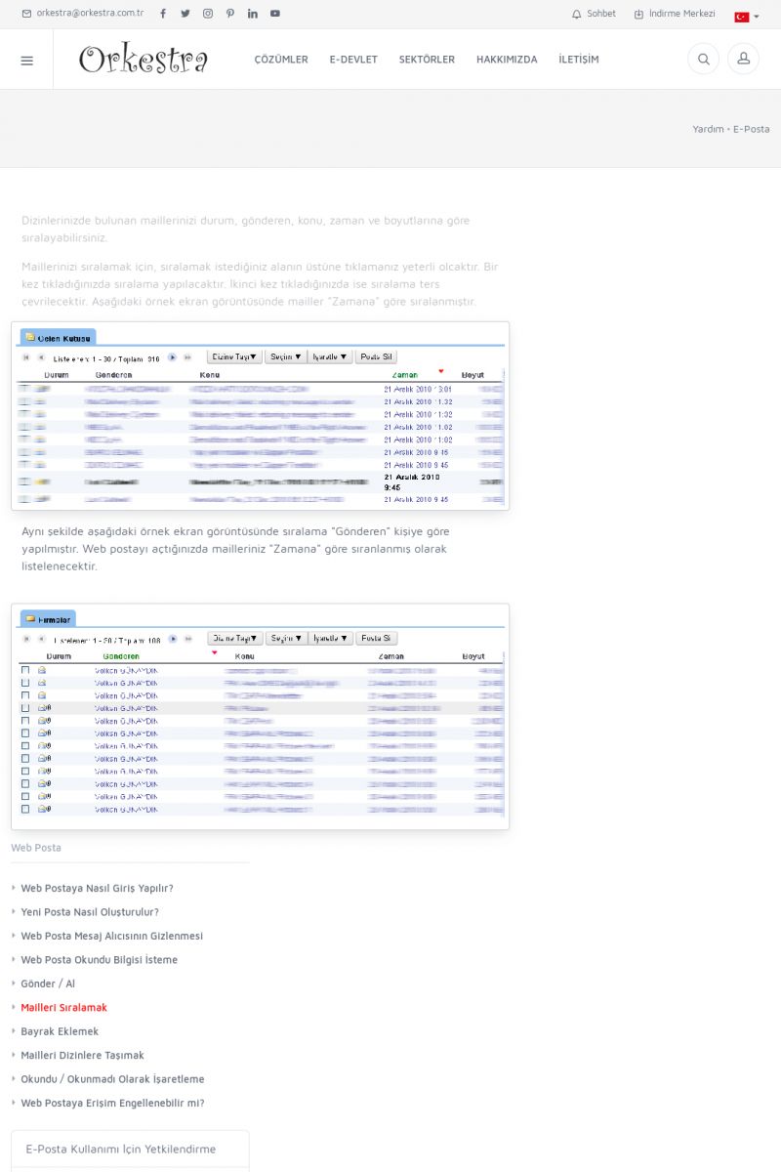781x1172 pixels.
Task: Email orkestra@orkestra.com.tr link
Action: pyautogui.click(x=83, y=14)
